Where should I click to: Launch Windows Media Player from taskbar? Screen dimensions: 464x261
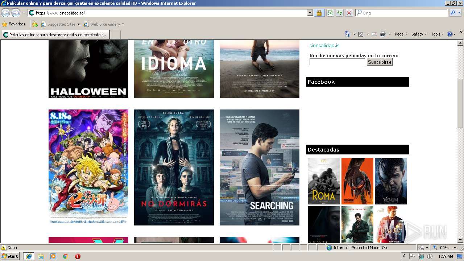pyautogui.click(x=53, y=256)
